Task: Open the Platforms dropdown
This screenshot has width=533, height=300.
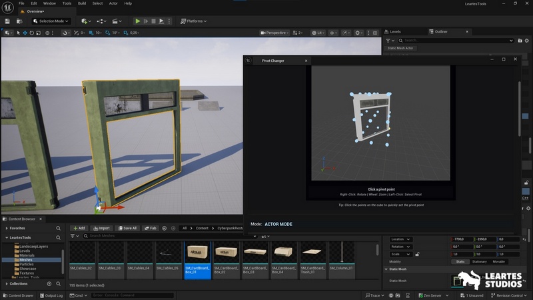Action: tap(193, 21)
